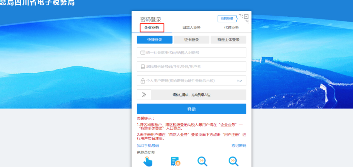Click the lock icon in password field
The image size is (353, 167).
point(143,81)
